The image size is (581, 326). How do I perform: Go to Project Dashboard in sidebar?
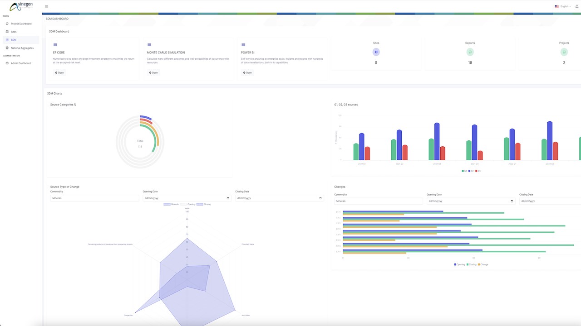[x=21, y=24]
